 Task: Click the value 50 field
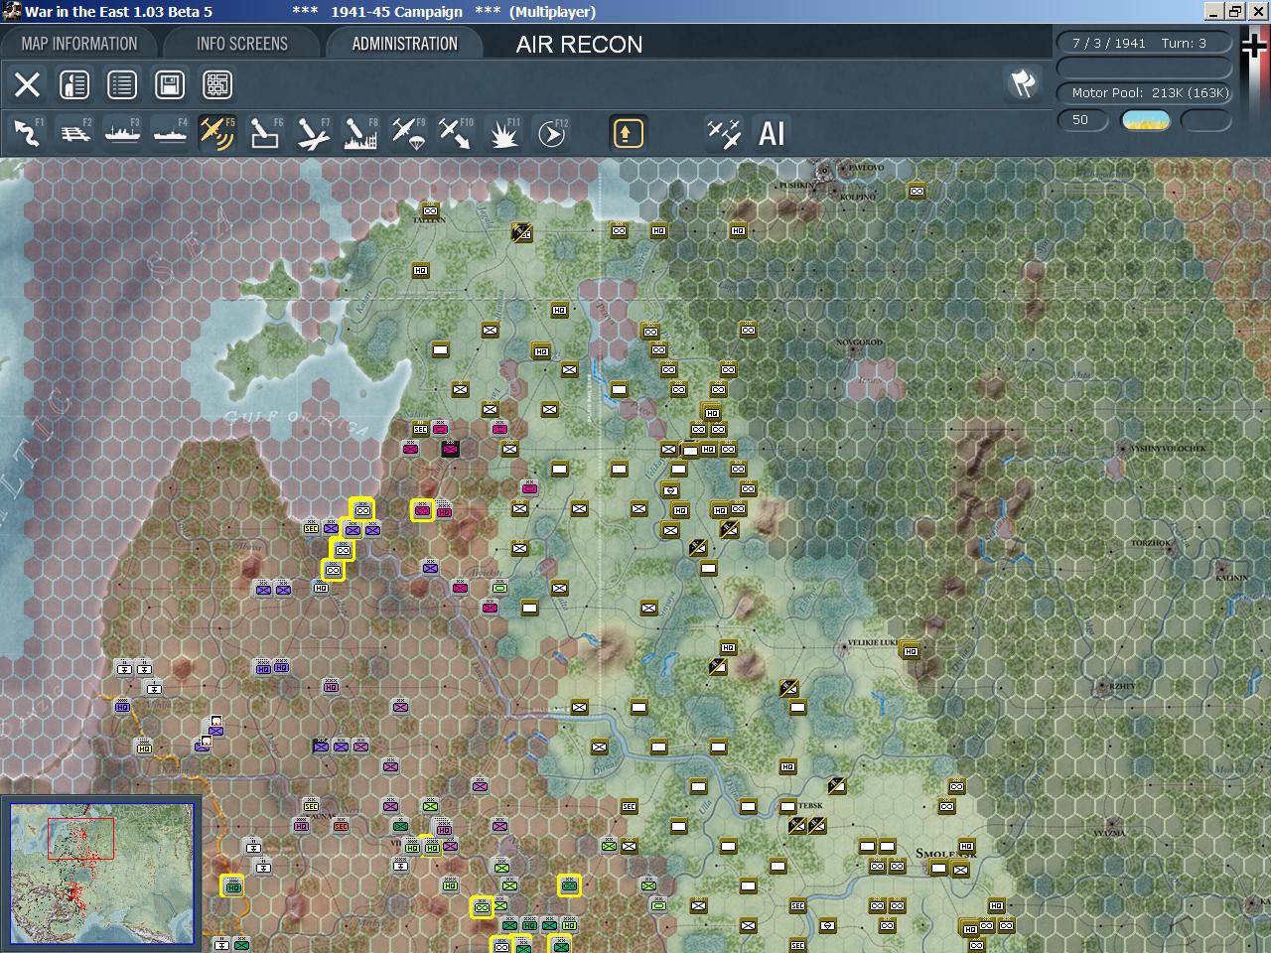pos(1081,120)
